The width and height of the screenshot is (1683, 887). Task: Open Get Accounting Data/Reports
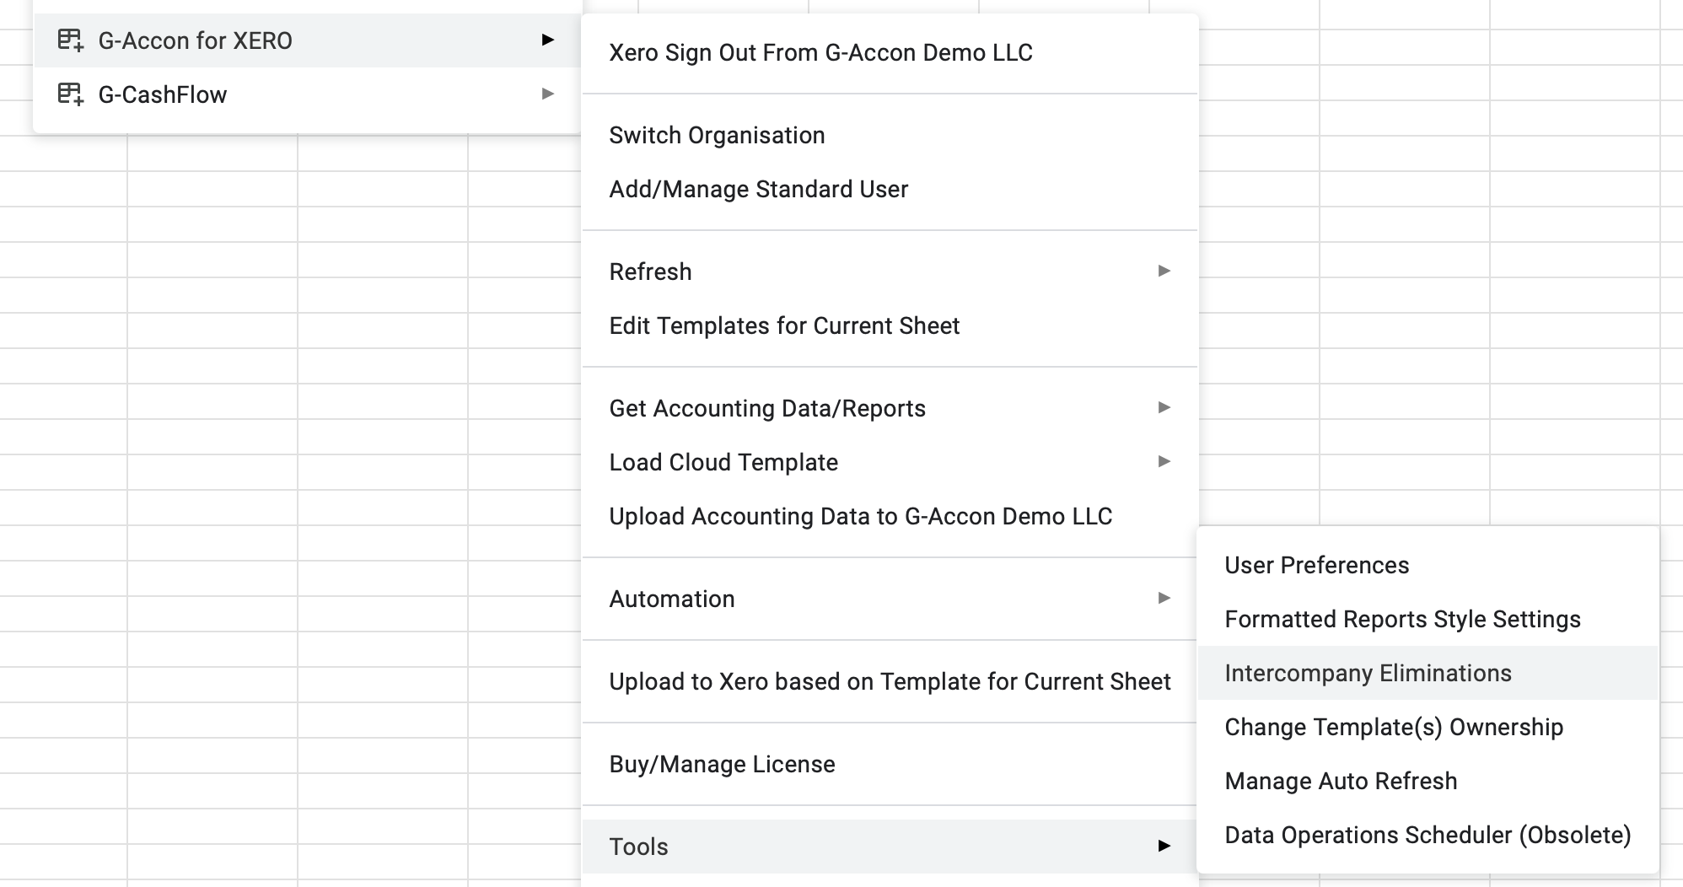click(x=890, y=408)
